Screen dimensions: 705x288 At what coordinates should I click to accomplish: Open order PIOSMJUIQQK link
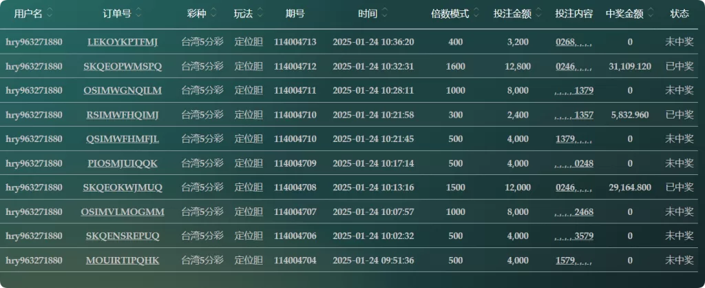click(x=123, y=163)
